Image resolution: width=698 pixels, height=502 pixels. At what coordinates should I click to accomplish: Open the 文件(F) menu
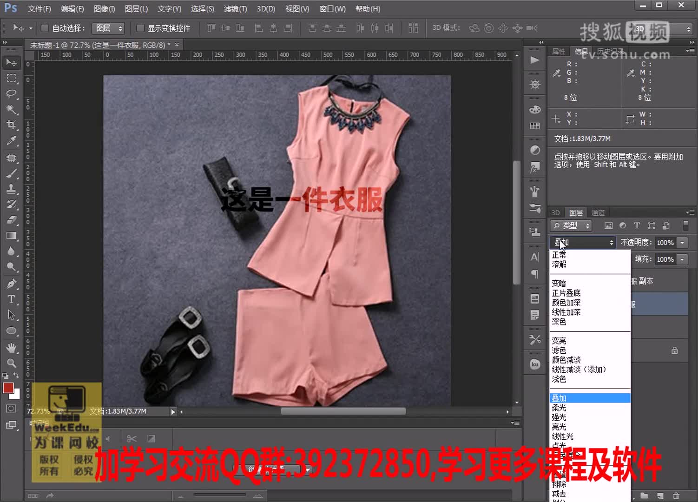(x=40, y=9)
